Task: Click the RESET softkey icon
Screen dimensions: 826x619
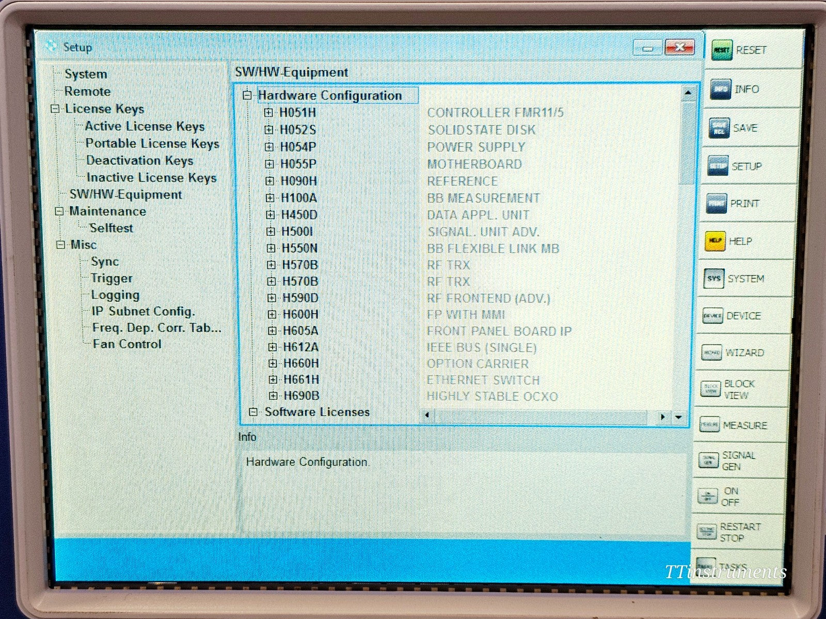Action: pos(723,50)
